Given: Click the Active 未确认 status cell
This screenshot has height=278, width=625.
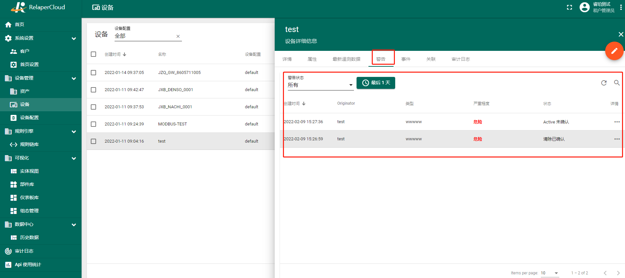Looking at the screenshot, I should pos(556,122).
